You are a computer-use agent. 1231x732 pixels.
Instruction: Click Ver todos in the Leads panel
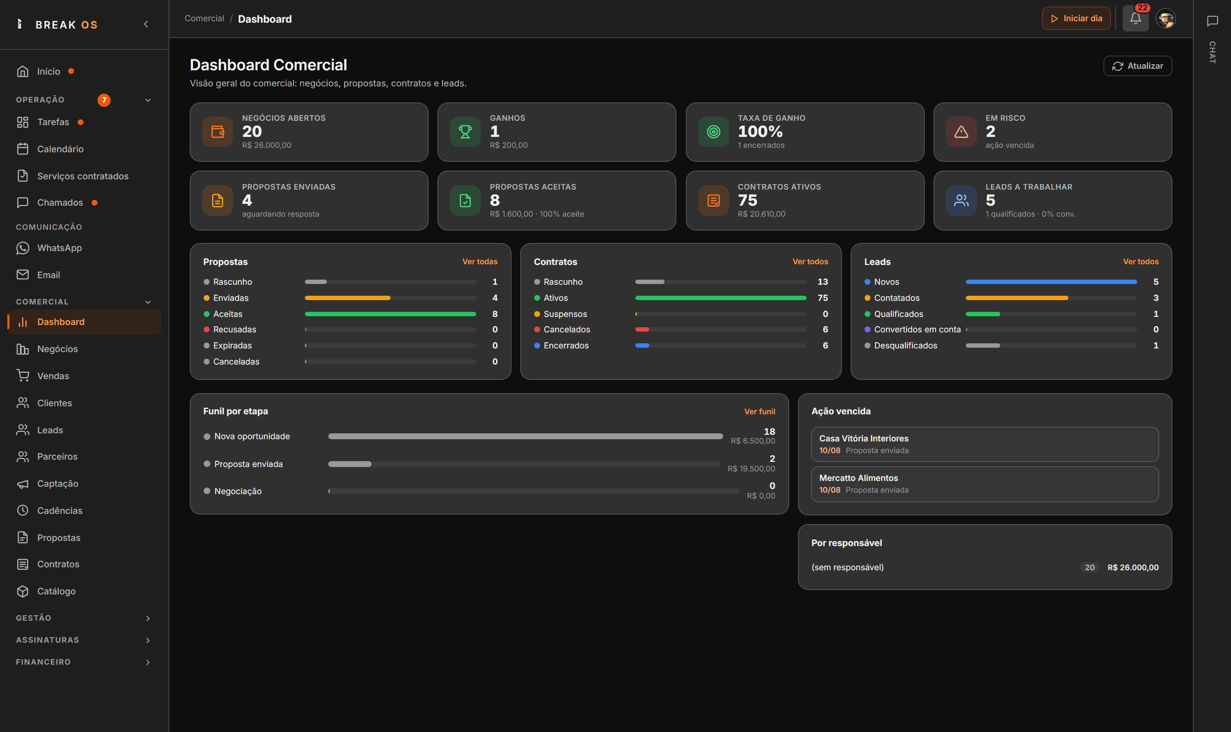tap(1141, 262)
